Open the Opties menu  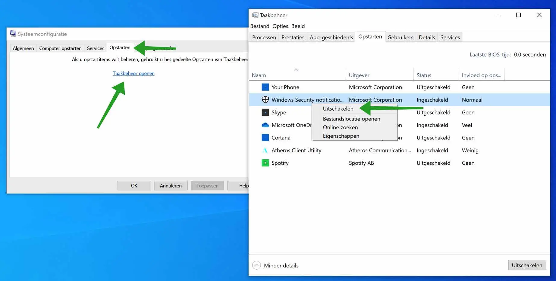[x=280, y=26]
